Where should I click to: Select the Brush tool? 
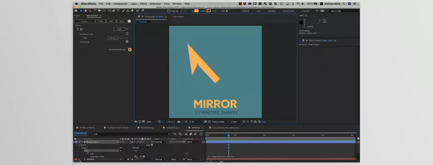(124, 11)
